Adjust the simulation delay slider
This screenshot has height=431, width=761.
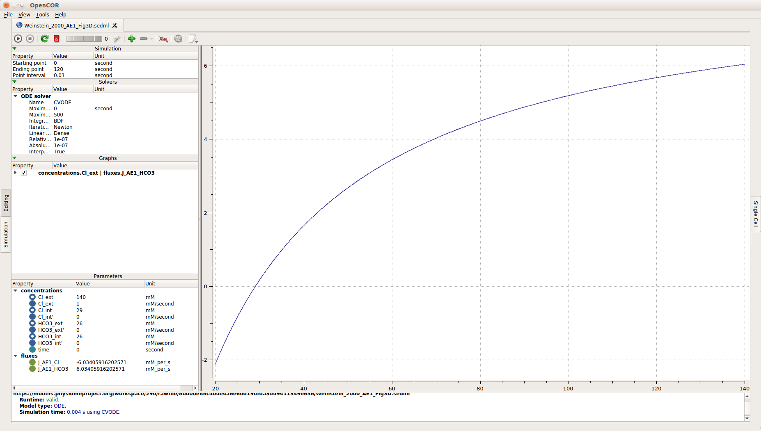tap(84, 39)
